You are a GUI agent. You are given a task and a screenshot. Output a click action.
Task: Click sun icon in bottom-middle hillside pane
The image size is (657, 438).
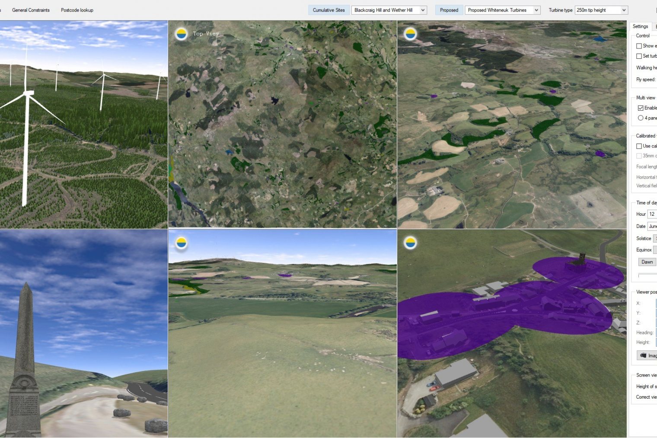(182, 243)
